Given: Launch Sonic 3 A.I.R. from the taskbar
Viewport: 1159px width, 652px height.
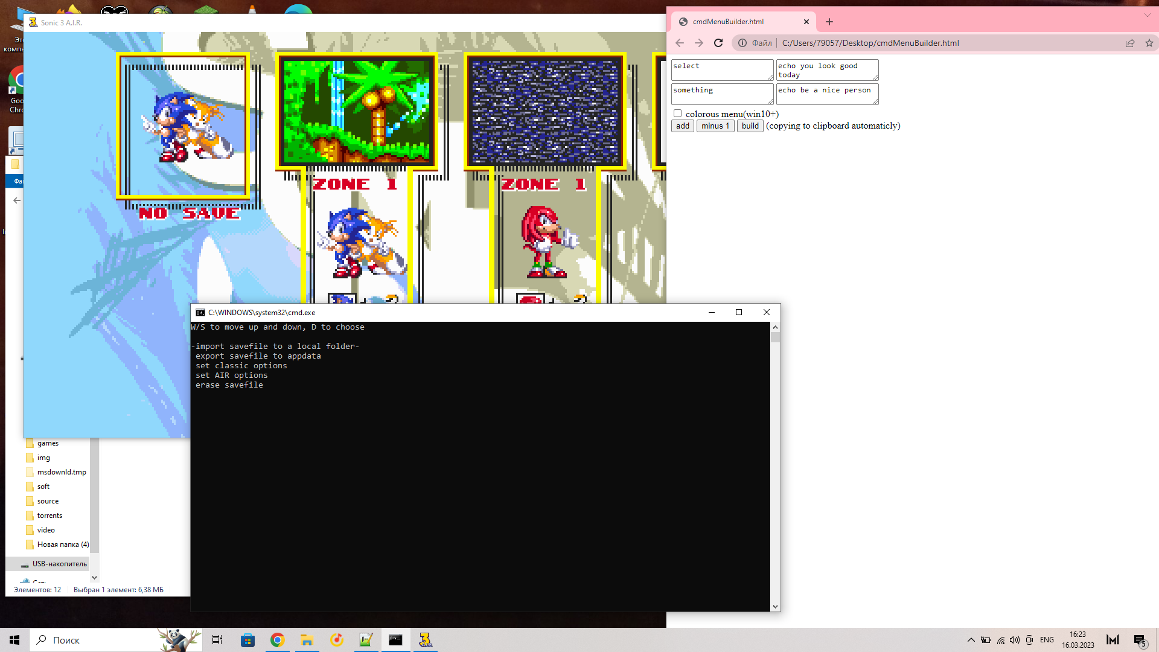Looking at the screenshot, I should [426, 639].
